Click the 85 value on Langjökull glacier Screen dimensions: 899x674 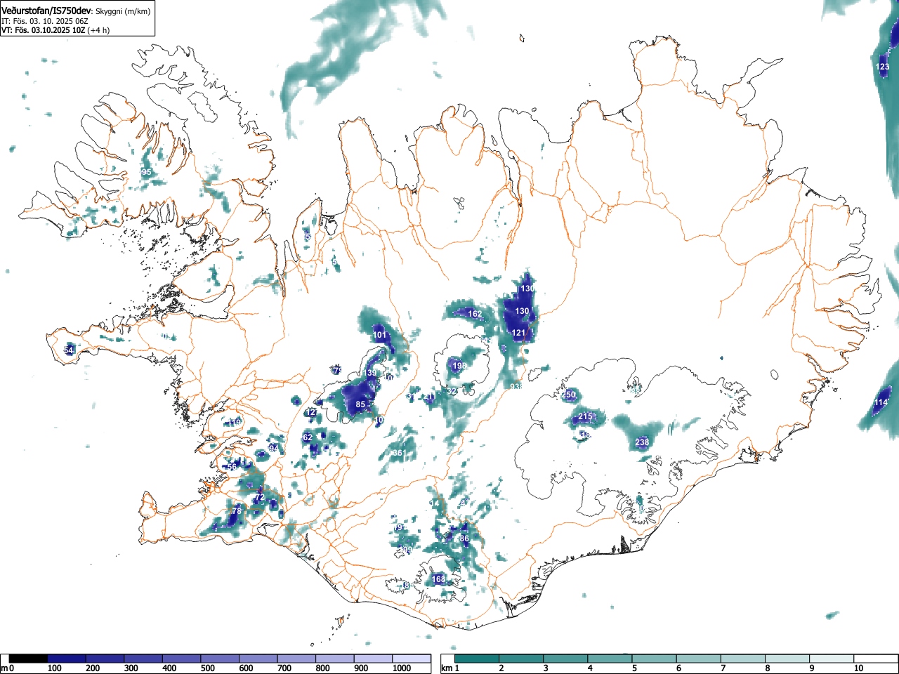tap(360, 404)
